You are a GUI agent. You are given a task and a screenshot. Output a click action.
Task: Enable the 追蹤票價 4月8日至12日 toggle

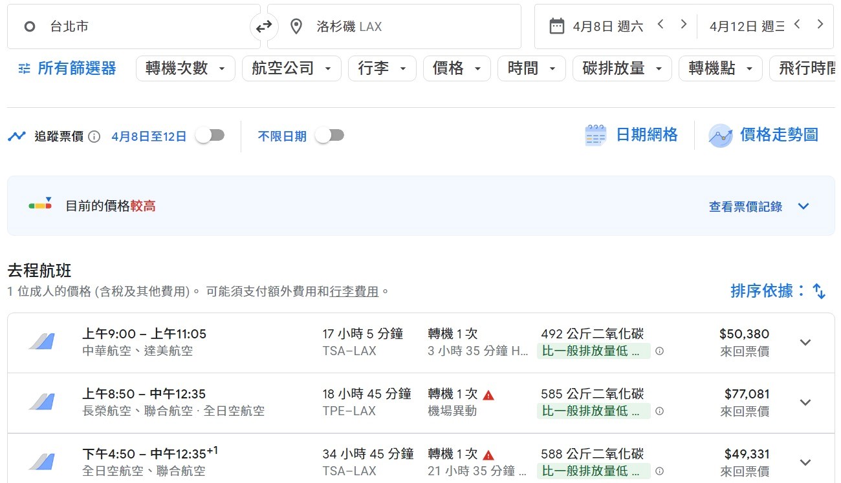coord(210,136)
